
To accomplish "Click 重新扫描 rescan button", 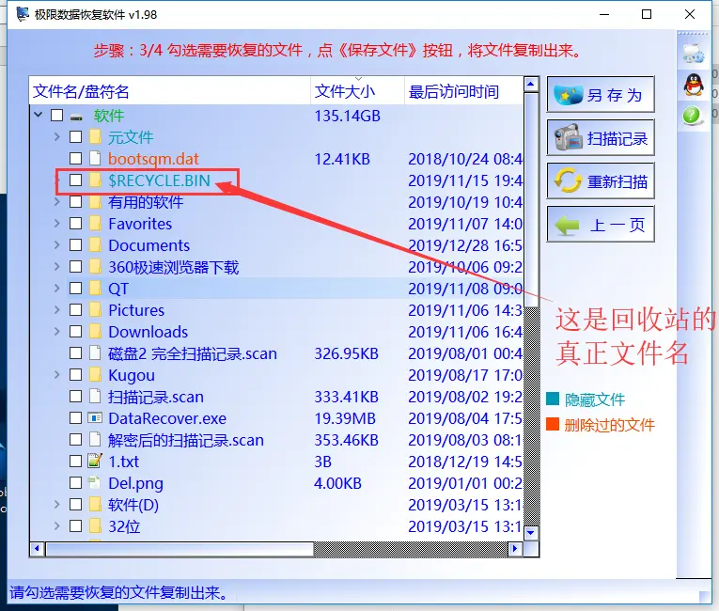I will click(601, 180).
